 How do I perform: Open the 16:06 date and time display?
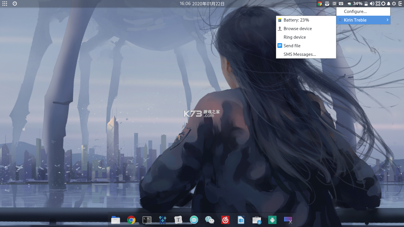[202, 4]
